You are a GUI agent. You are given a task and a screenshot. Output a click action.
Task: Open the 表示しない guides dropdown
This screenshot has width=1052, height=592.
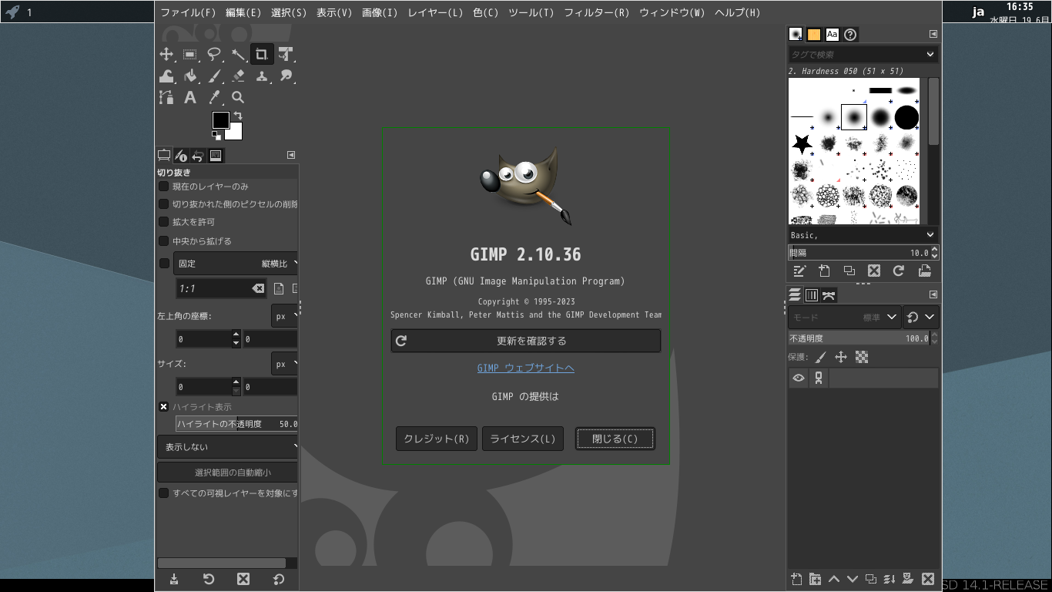(x=228, y=447)
